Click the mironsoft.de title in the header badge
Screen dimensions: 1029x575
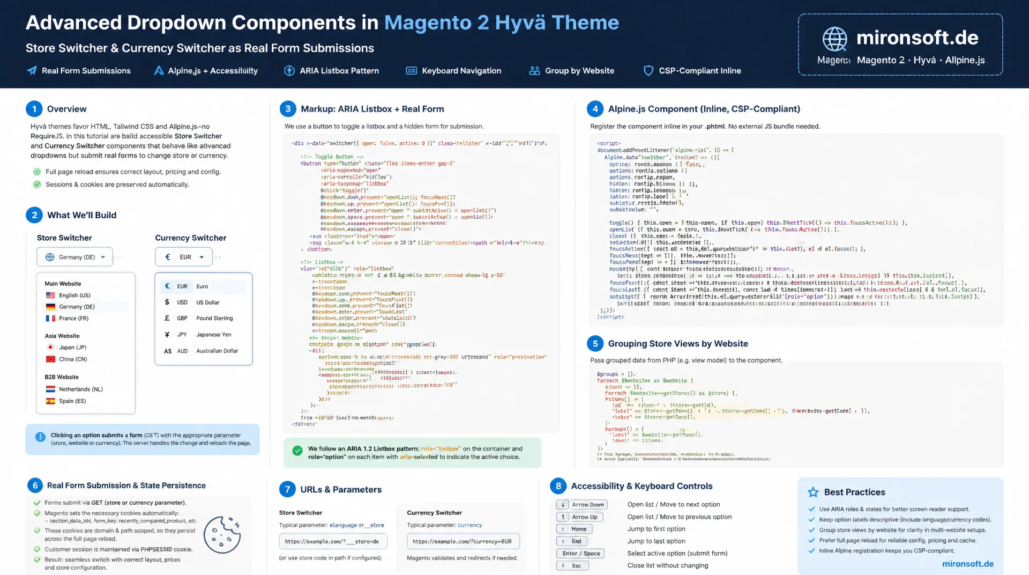[918, 38]
